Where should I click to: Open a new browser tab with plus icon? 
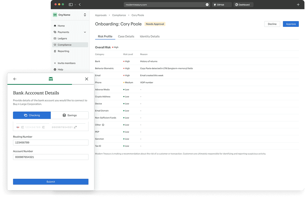tap(298, 4)
